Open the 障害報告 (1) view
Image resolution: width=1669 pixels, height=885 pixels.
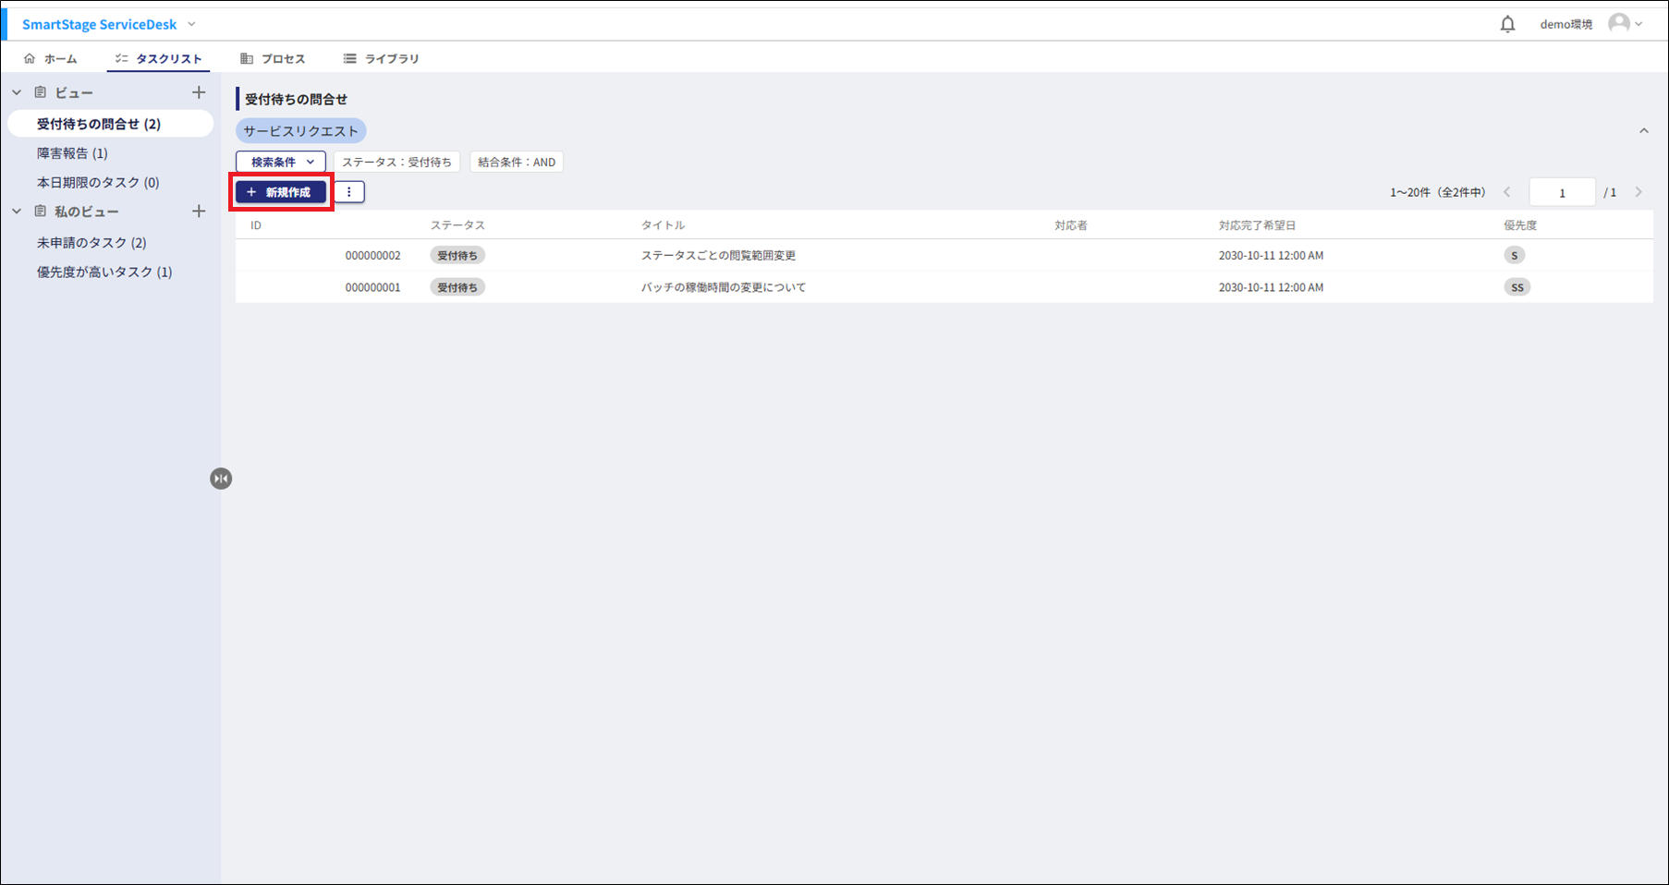pyautogui.click(x=72, y=153)
